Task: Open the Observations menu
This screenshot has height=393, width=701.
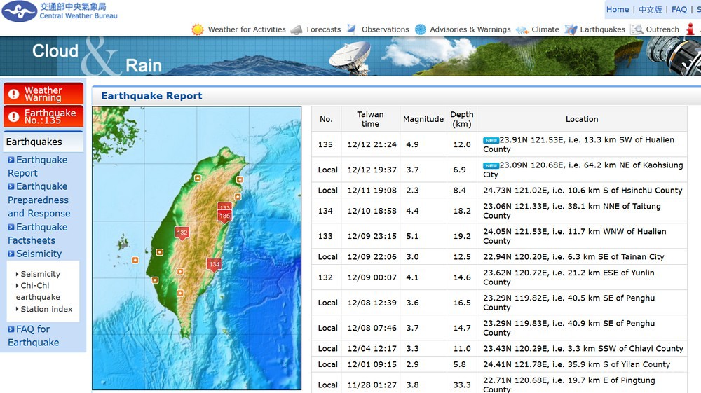Action: 385,29
